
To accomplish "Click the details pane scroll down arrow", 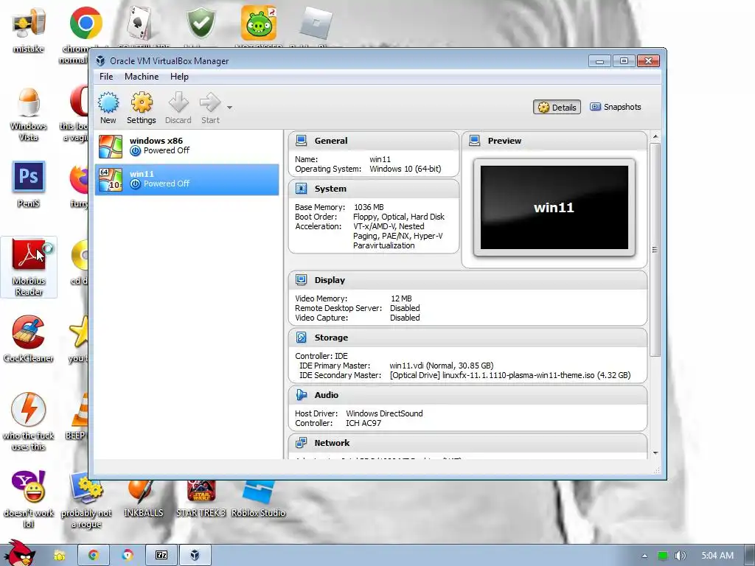I will point(655,453).
